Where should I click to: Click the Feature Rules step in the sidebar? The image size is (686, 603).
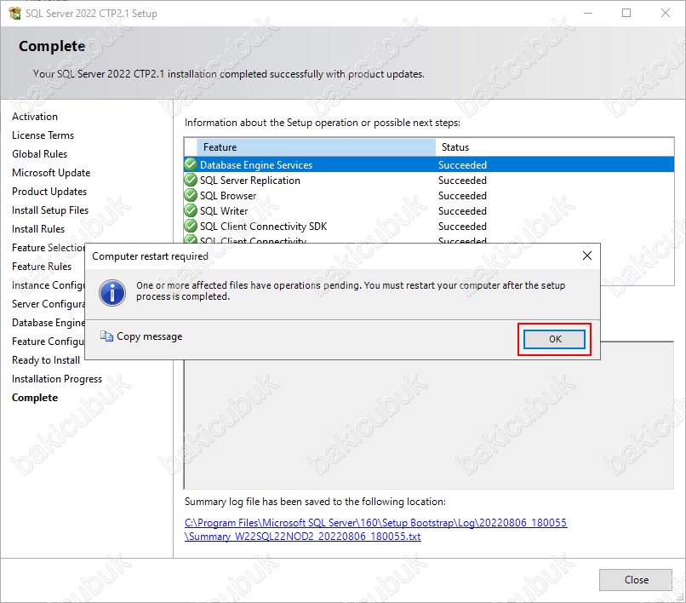(x=42, y=267)
